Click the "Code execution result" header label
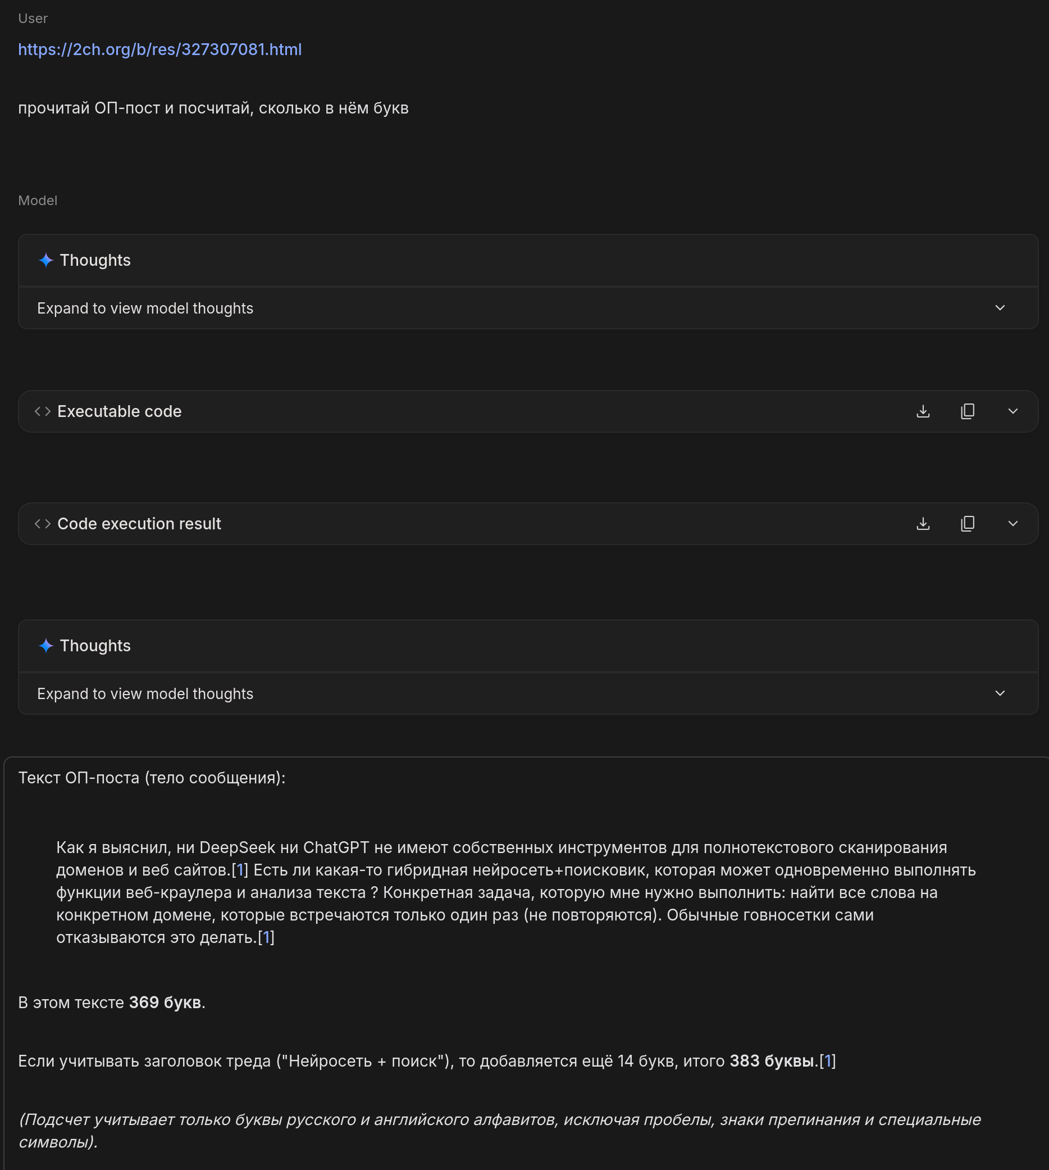The width and height of the screenshot is (1049, 1170). [139, 524]
